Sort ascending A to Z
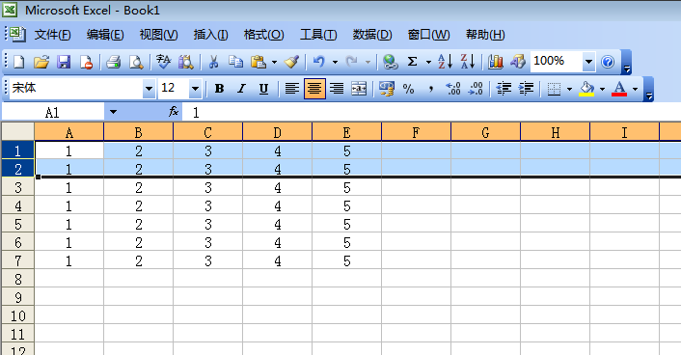Viewport: 681px width, 355px height. (446, 62)
